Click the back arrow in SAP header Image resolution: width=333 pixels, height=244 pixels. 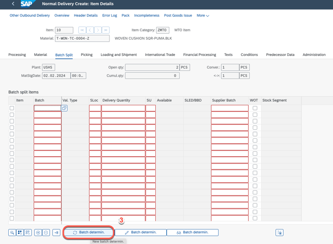[13, 4]
